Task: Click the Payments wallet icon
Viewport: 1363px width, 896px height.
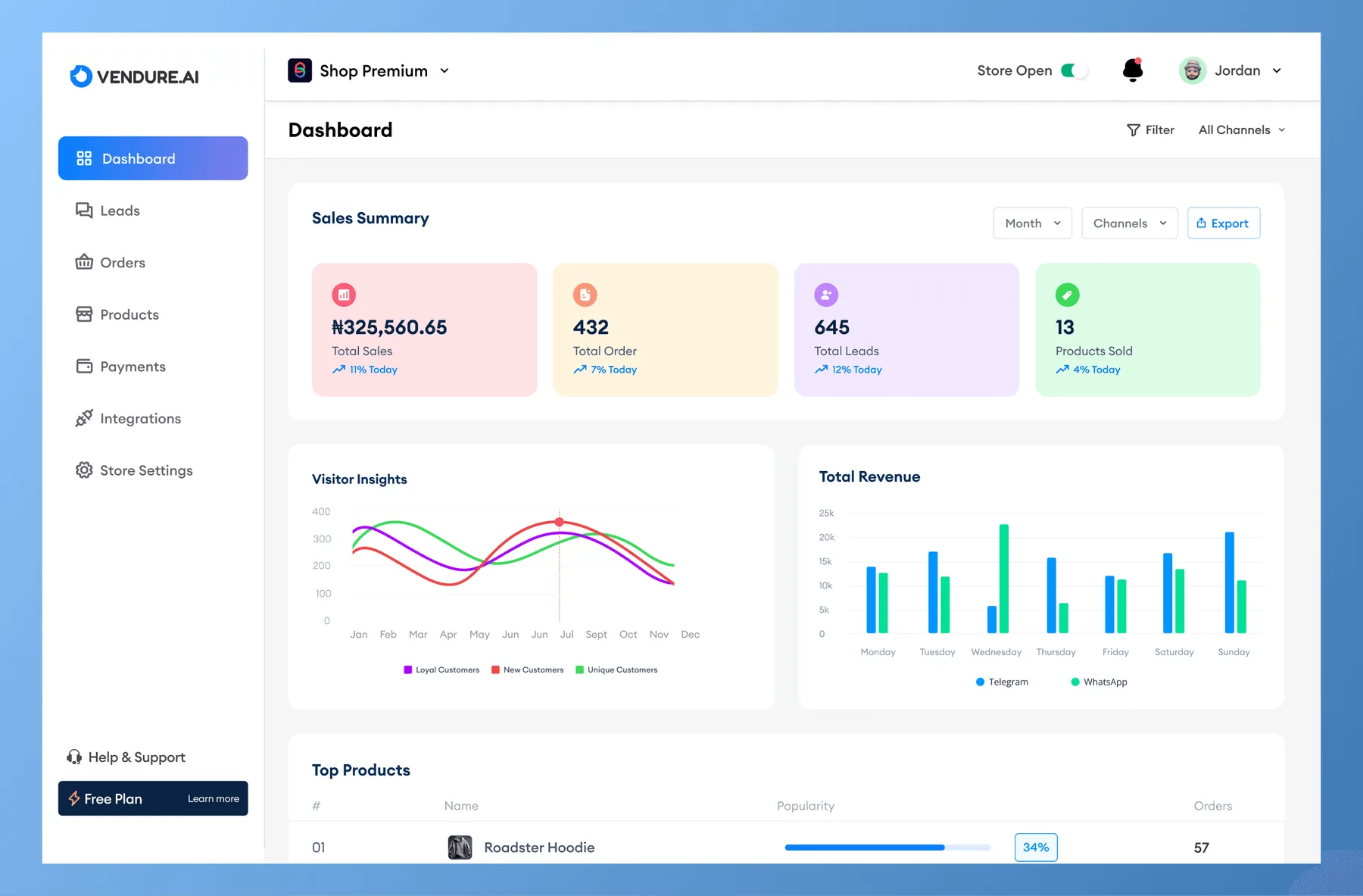Action: point(84,367)
